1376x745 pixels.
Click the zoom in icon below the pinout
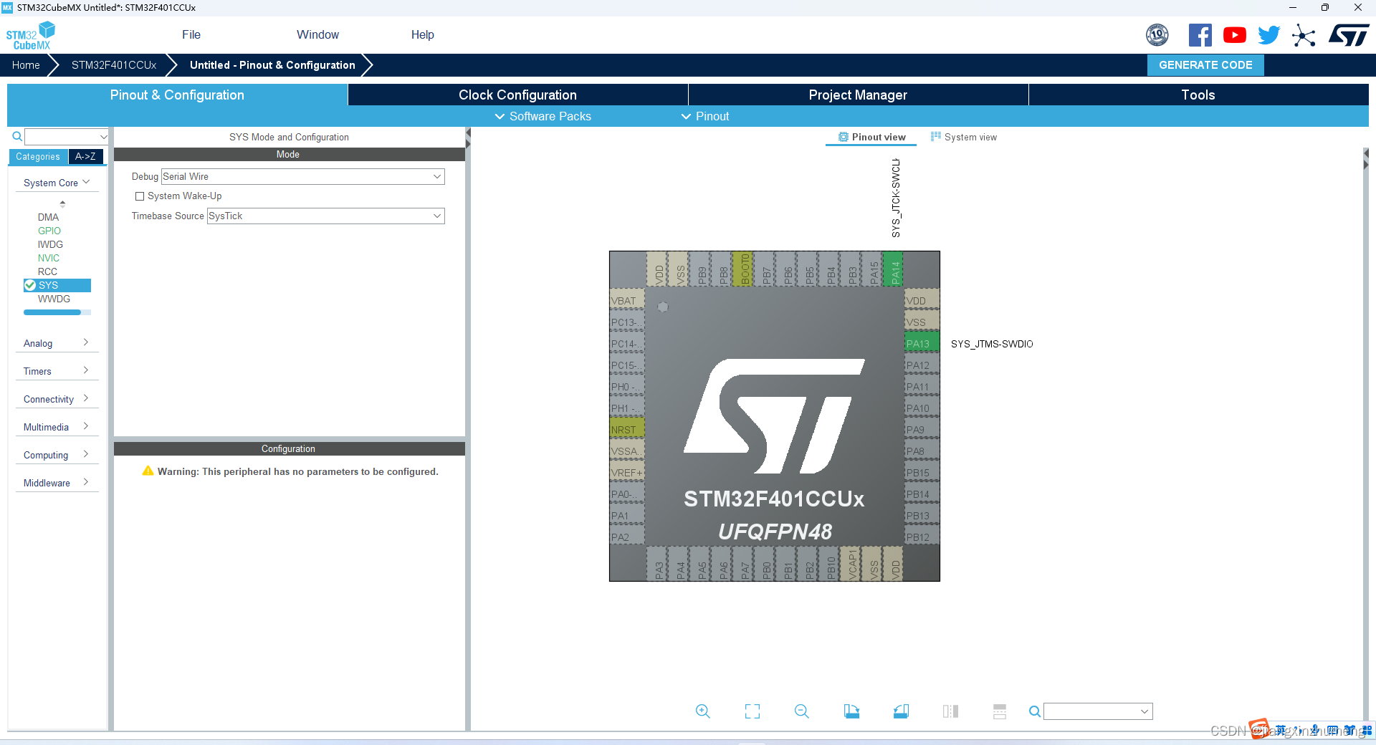click(x=702, y=711)
